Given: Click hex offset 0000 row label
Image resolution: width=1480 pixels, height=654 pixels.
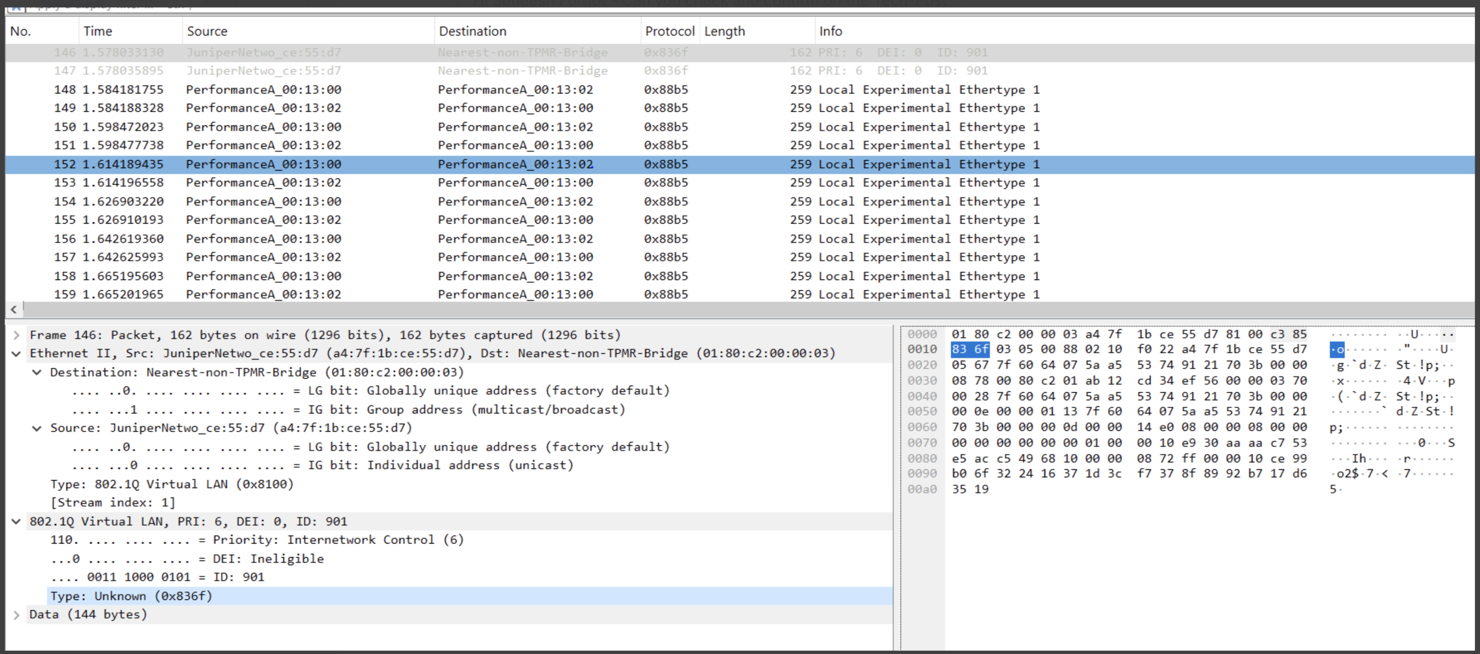Looking at the screenshot, I should click(922, 334).
